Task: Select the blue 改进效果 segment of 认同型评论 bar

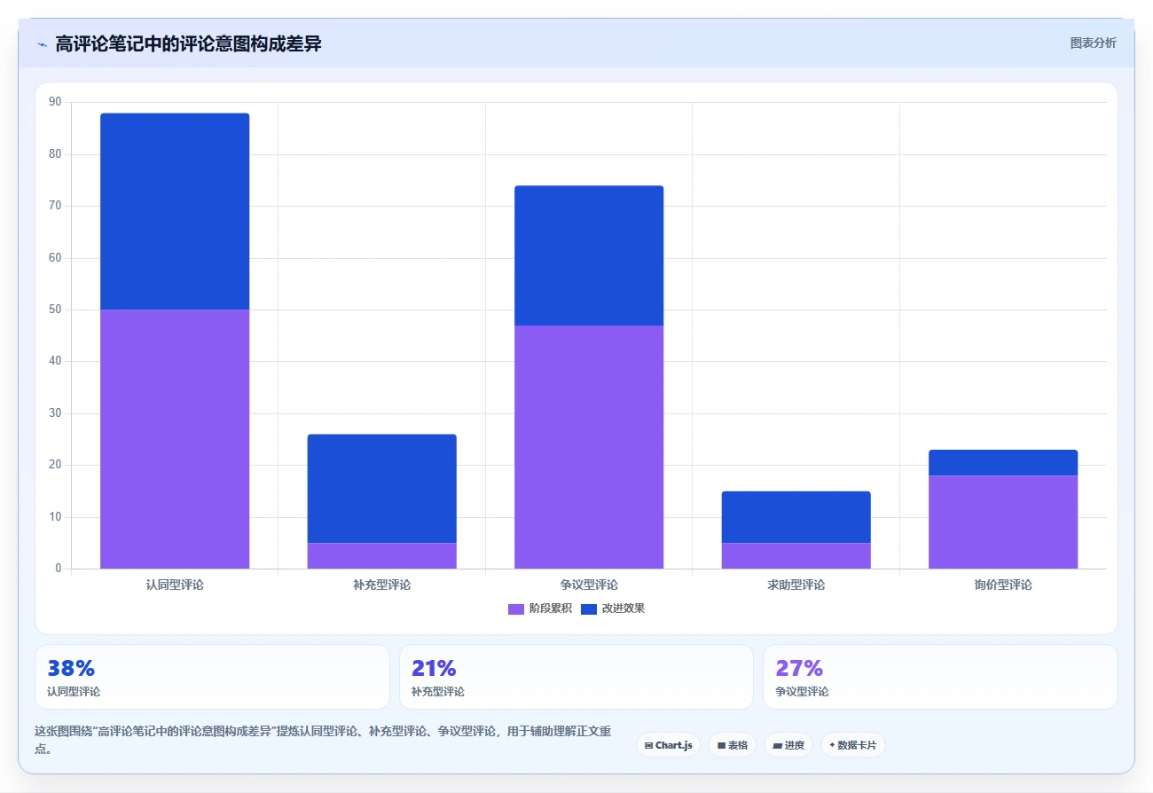Action: [175, 211]
